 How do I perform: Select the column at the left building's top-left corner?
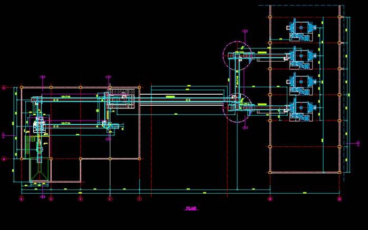22,87
